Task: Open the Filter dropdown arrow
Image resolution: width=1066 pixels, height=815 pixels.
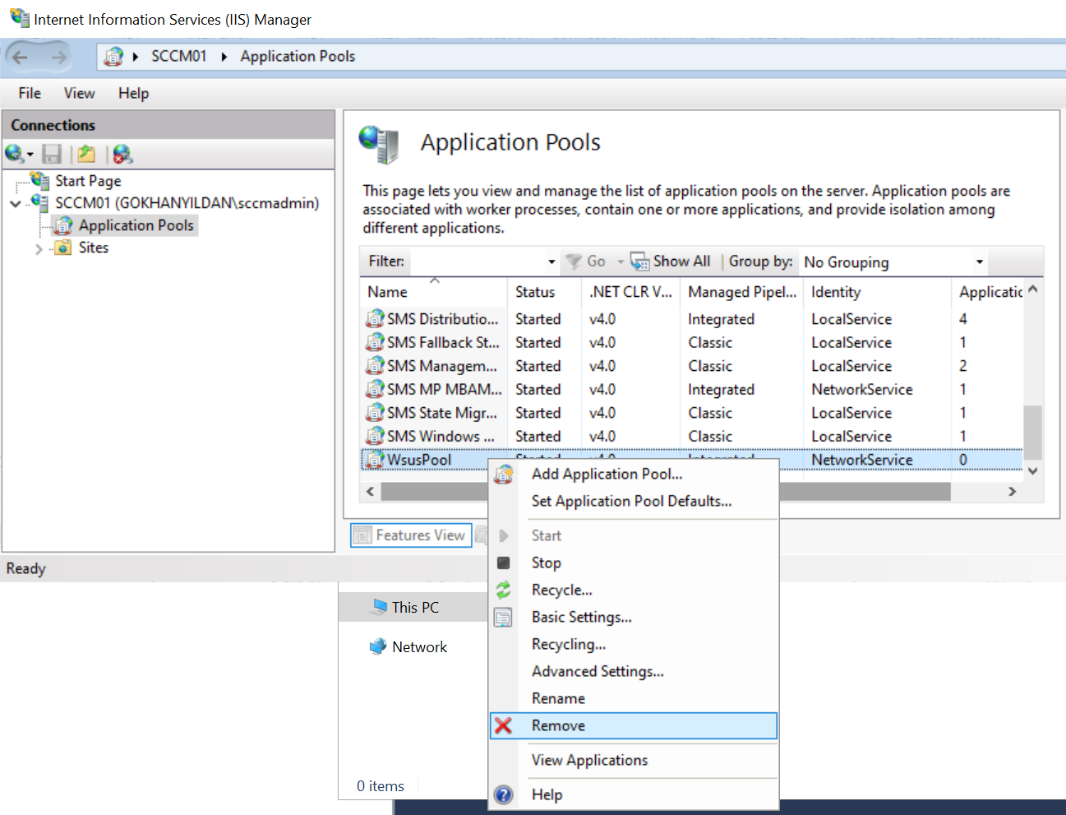Action: click(551, 262)
